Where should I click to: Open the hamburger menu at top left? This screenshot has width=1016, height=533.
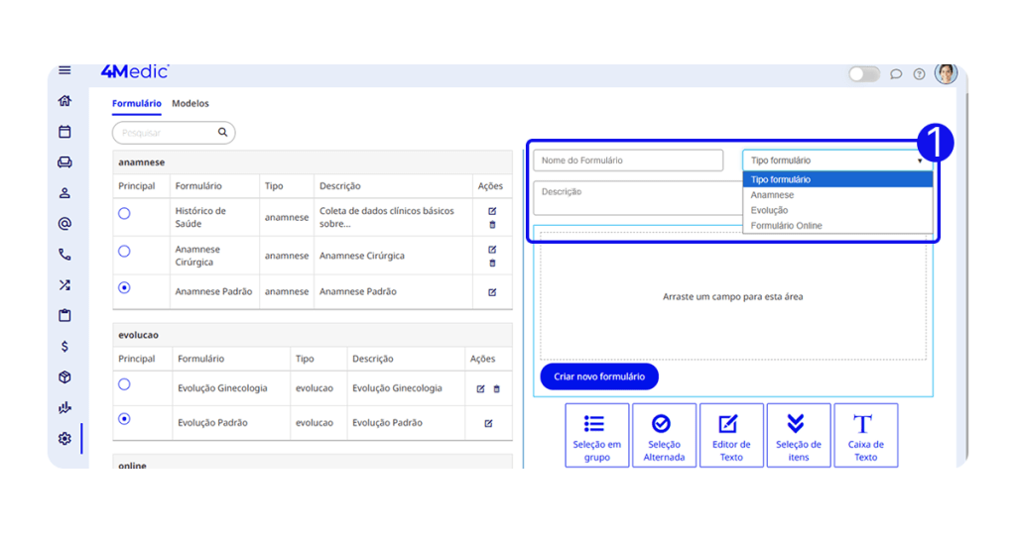[64, 70]
